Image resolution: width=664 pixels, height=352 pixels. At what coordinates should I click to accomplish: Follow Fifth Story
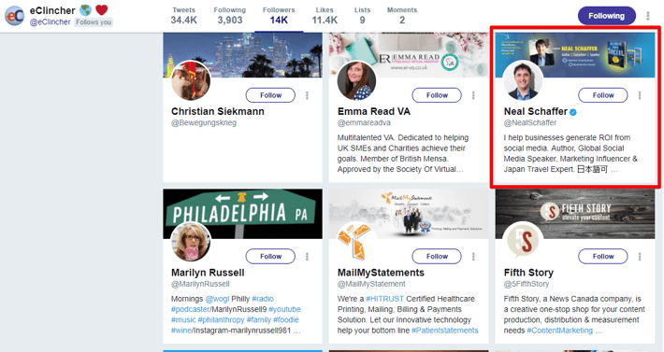click(603, 256)
